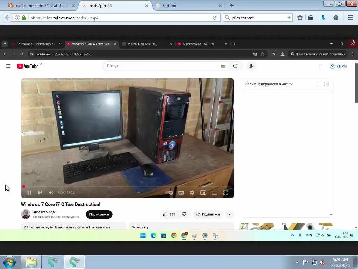
Task: Switch to dell dimension 2400 DuckDuckGo tab
Action: click(42, 6)
